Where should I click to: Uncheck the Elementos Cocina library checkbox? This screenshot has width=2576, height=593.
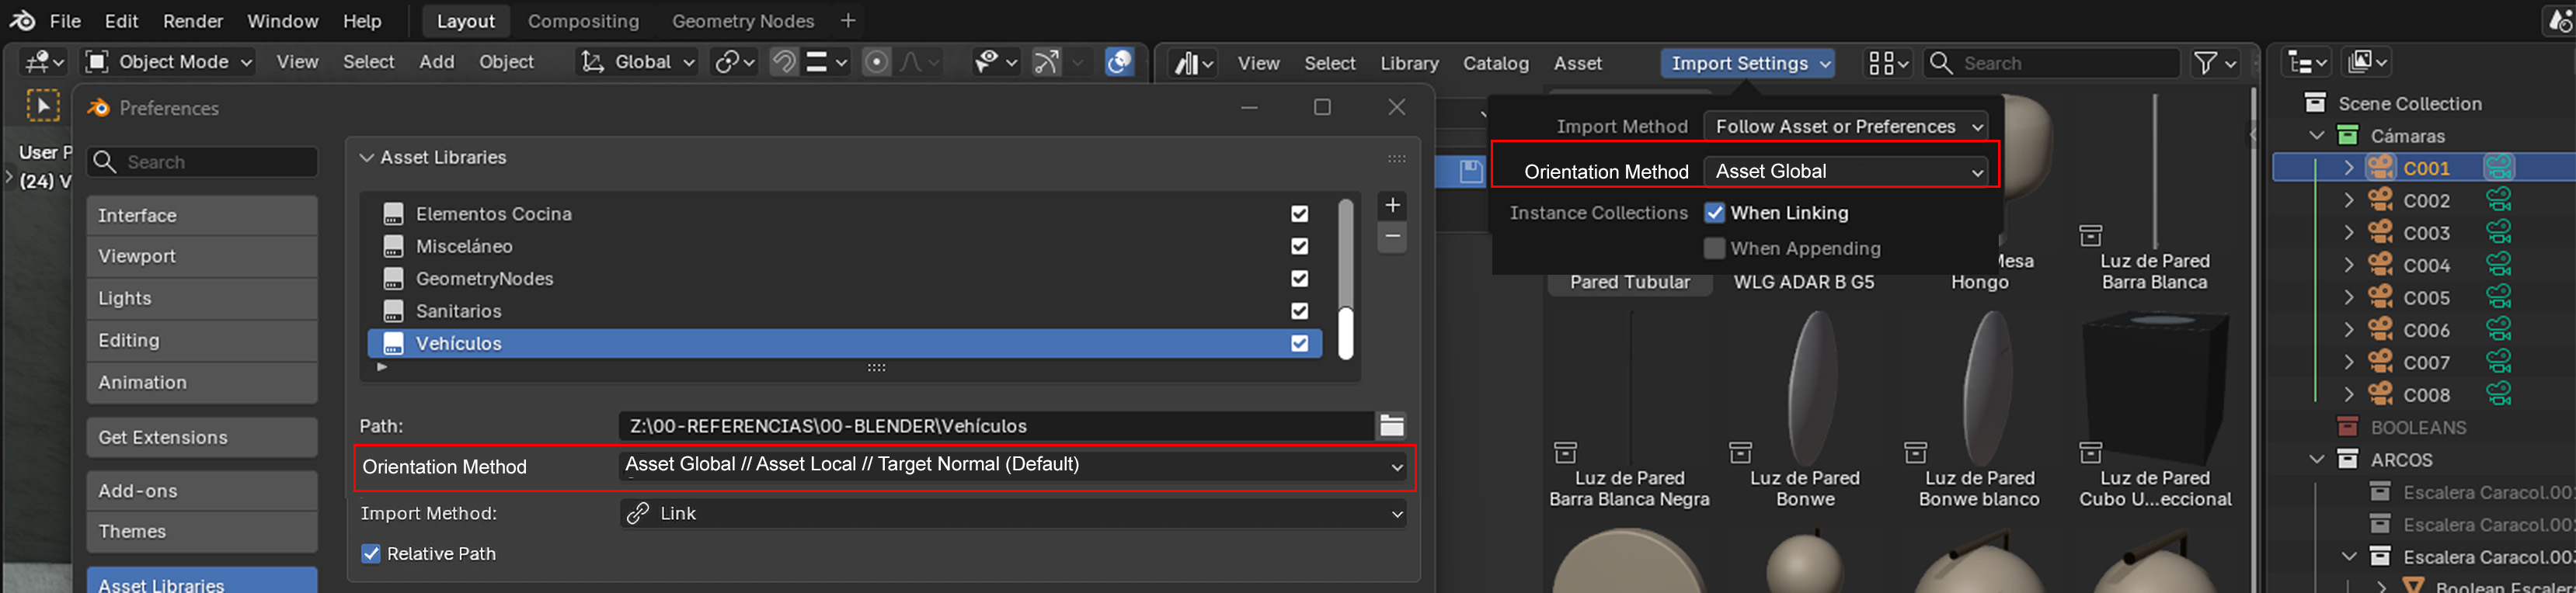1299,213
